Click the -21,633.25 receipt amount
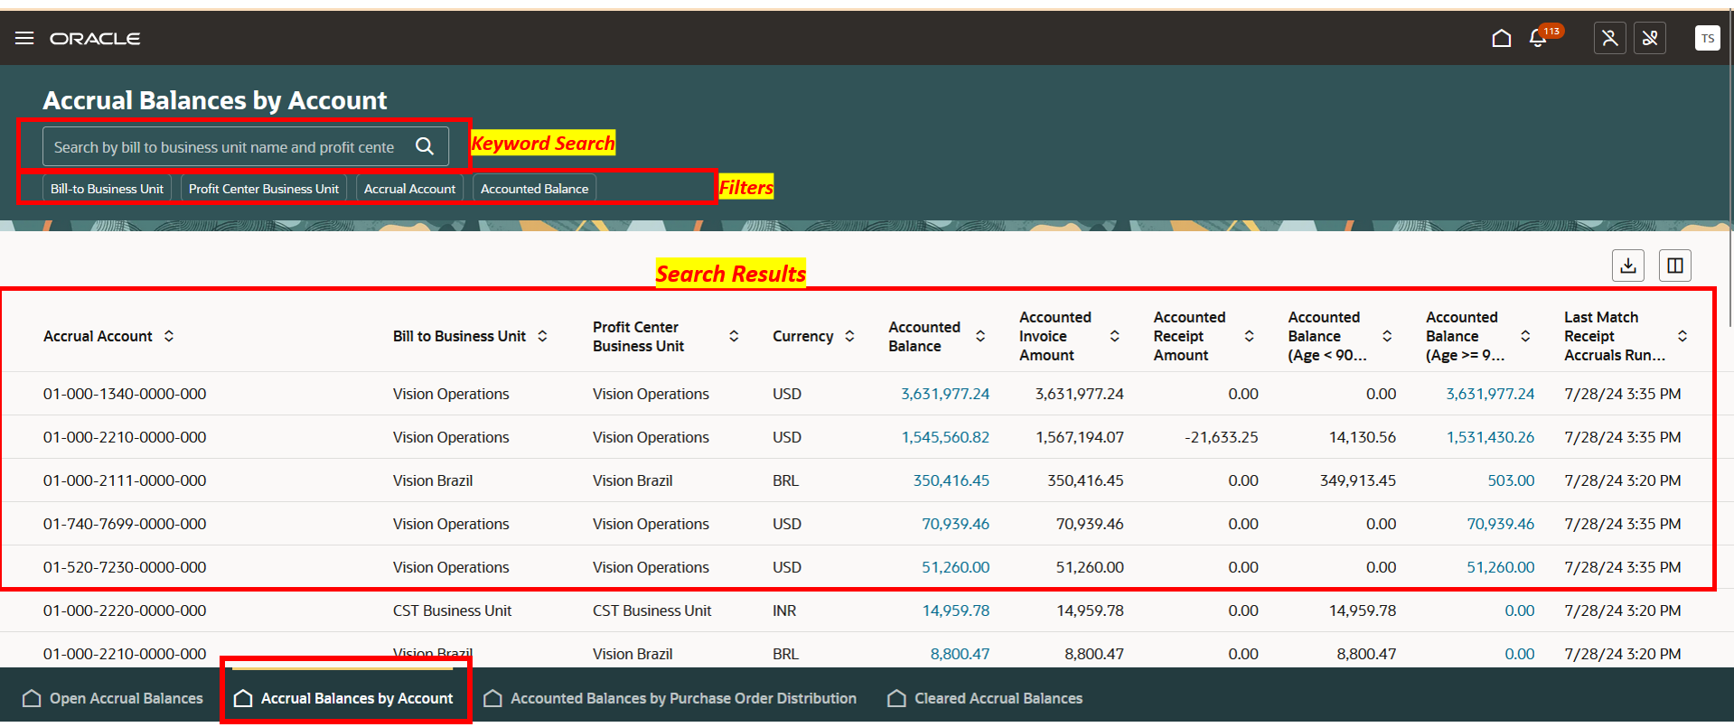The width and height of the screenshot is (1734, 727). (x=1221, y=437)
